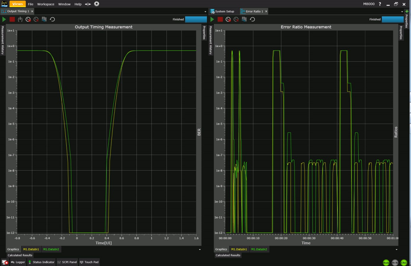Viewport: 411px width, 266px height.
Task: Toggle the Status Indicator panel
Action: (41, 262)
